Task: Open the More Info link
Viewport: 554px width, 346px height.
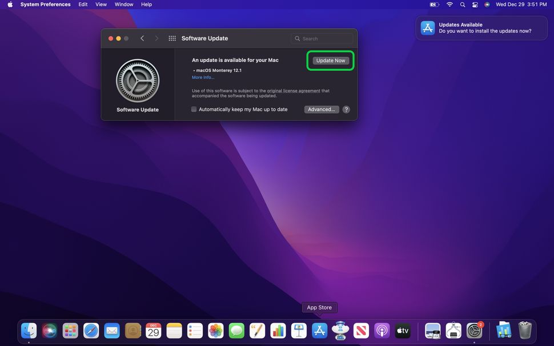Action: pyautogui.click(x=203, y=77)
